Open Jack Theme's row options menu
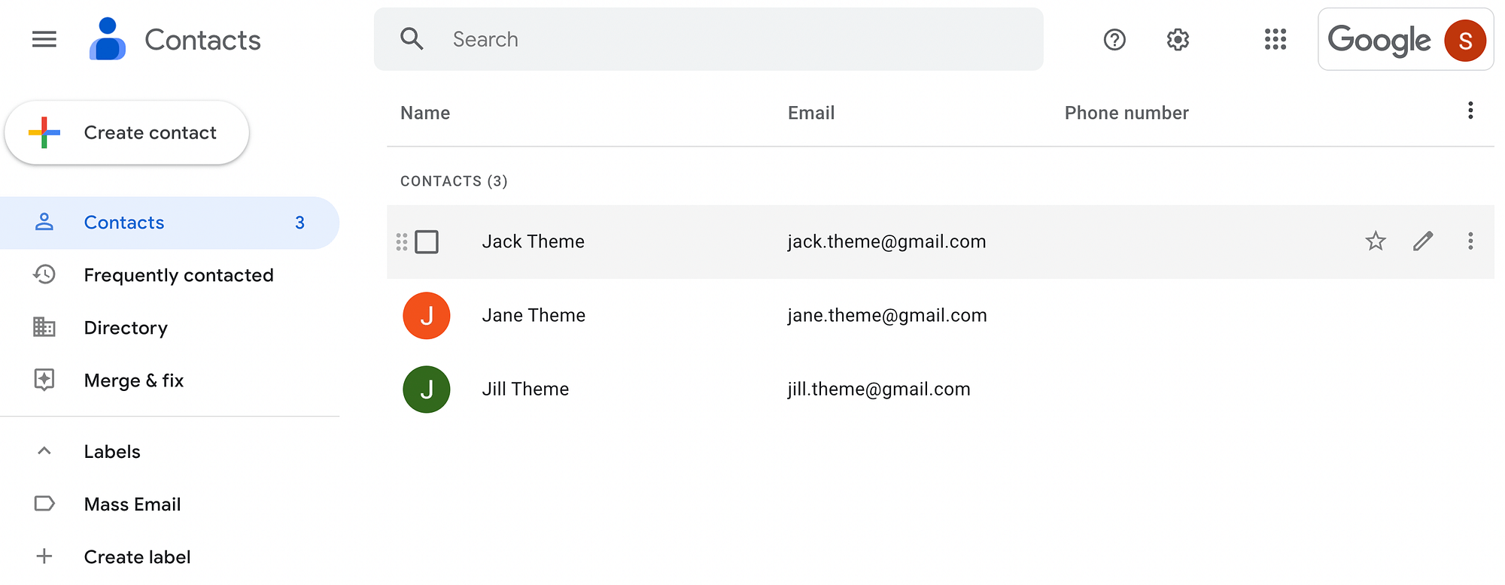Image resolution: width=1505 pixels, height=585 pixels. pos(1470,241)
